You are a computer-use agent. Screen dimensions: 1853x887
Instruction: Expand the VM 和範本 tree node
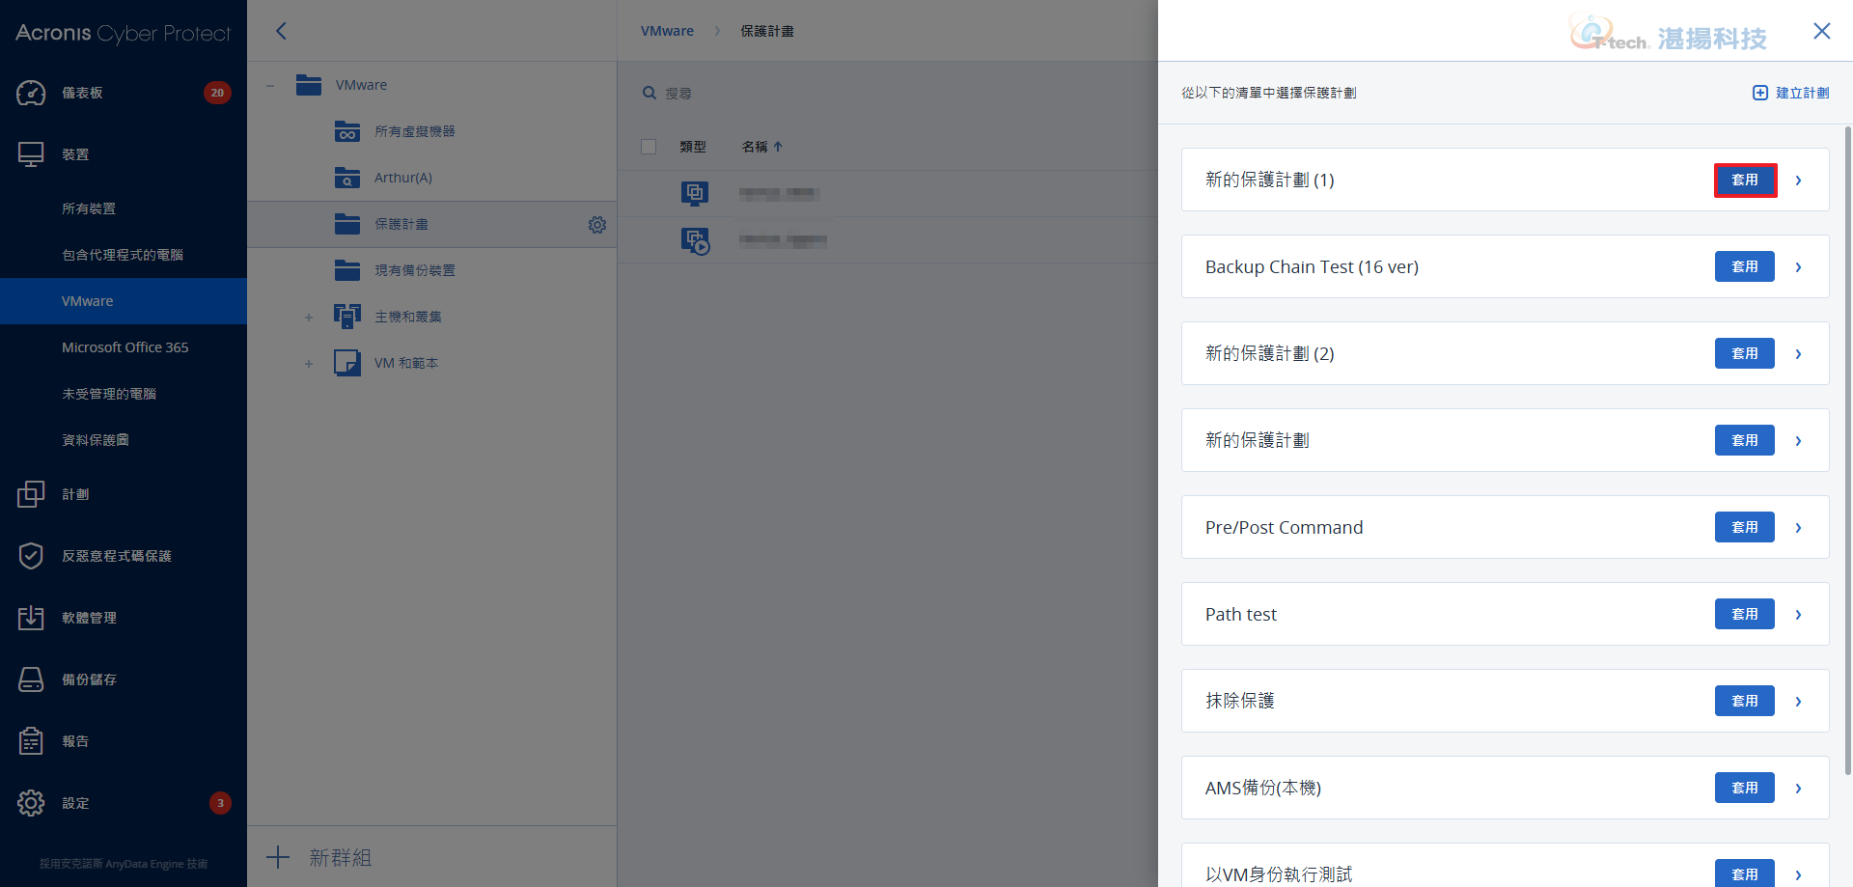pos(309,364)
